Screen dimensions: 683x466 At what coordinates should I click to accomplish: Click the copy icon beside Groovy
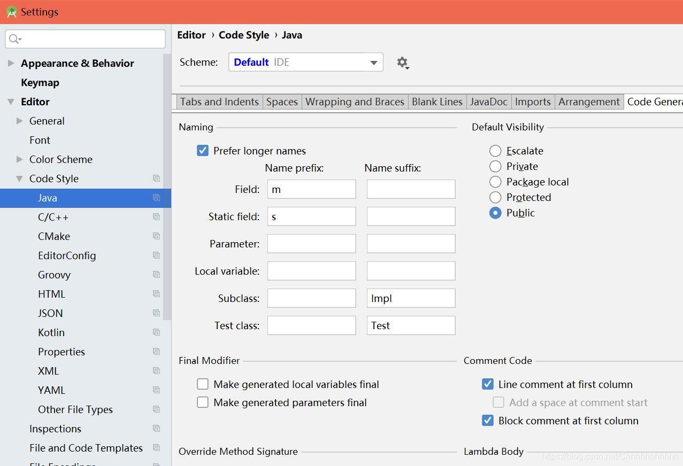click(x=156, y=275)
